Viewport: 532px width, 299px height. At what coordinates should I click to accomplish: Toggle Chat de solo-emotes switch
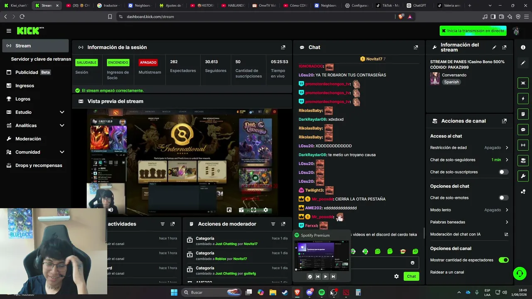[x=503, y=198]
